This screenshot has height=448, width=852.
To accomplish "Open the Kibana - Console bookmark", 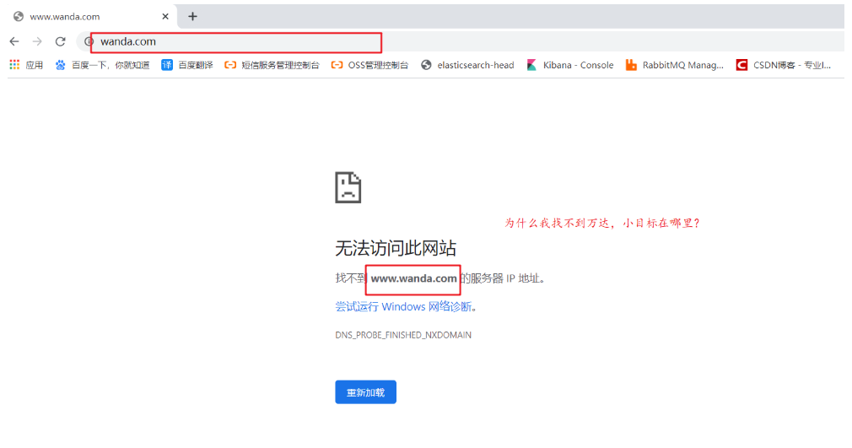I will 570,65.
